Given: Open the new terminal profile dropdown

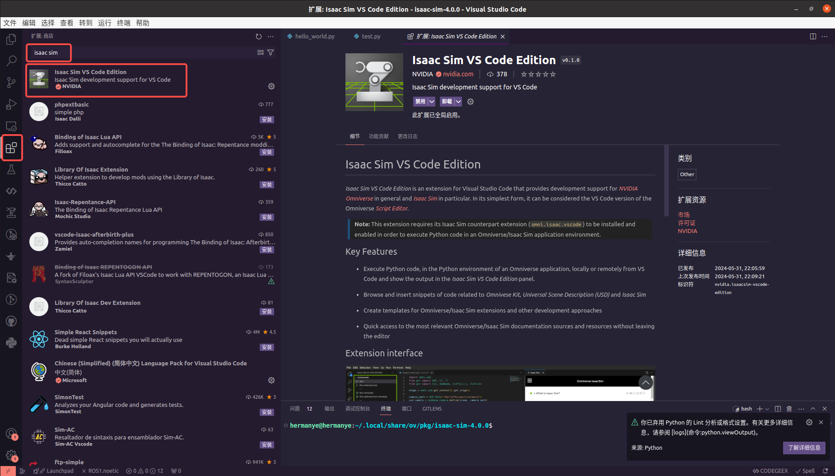Looking at the screenshot, I should (x=767, y=409).
